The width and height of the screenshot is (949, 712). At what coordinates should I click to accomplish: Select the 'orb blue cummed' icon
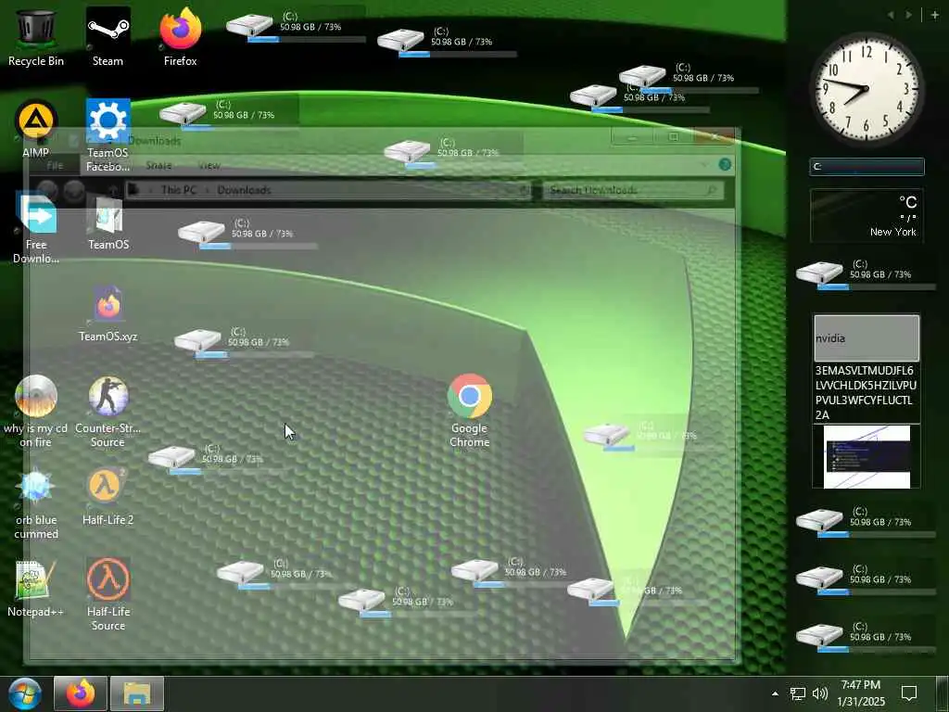coord(36,503)
